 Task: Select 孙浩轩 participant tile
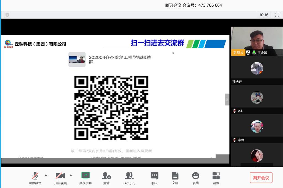pos(257,70)
